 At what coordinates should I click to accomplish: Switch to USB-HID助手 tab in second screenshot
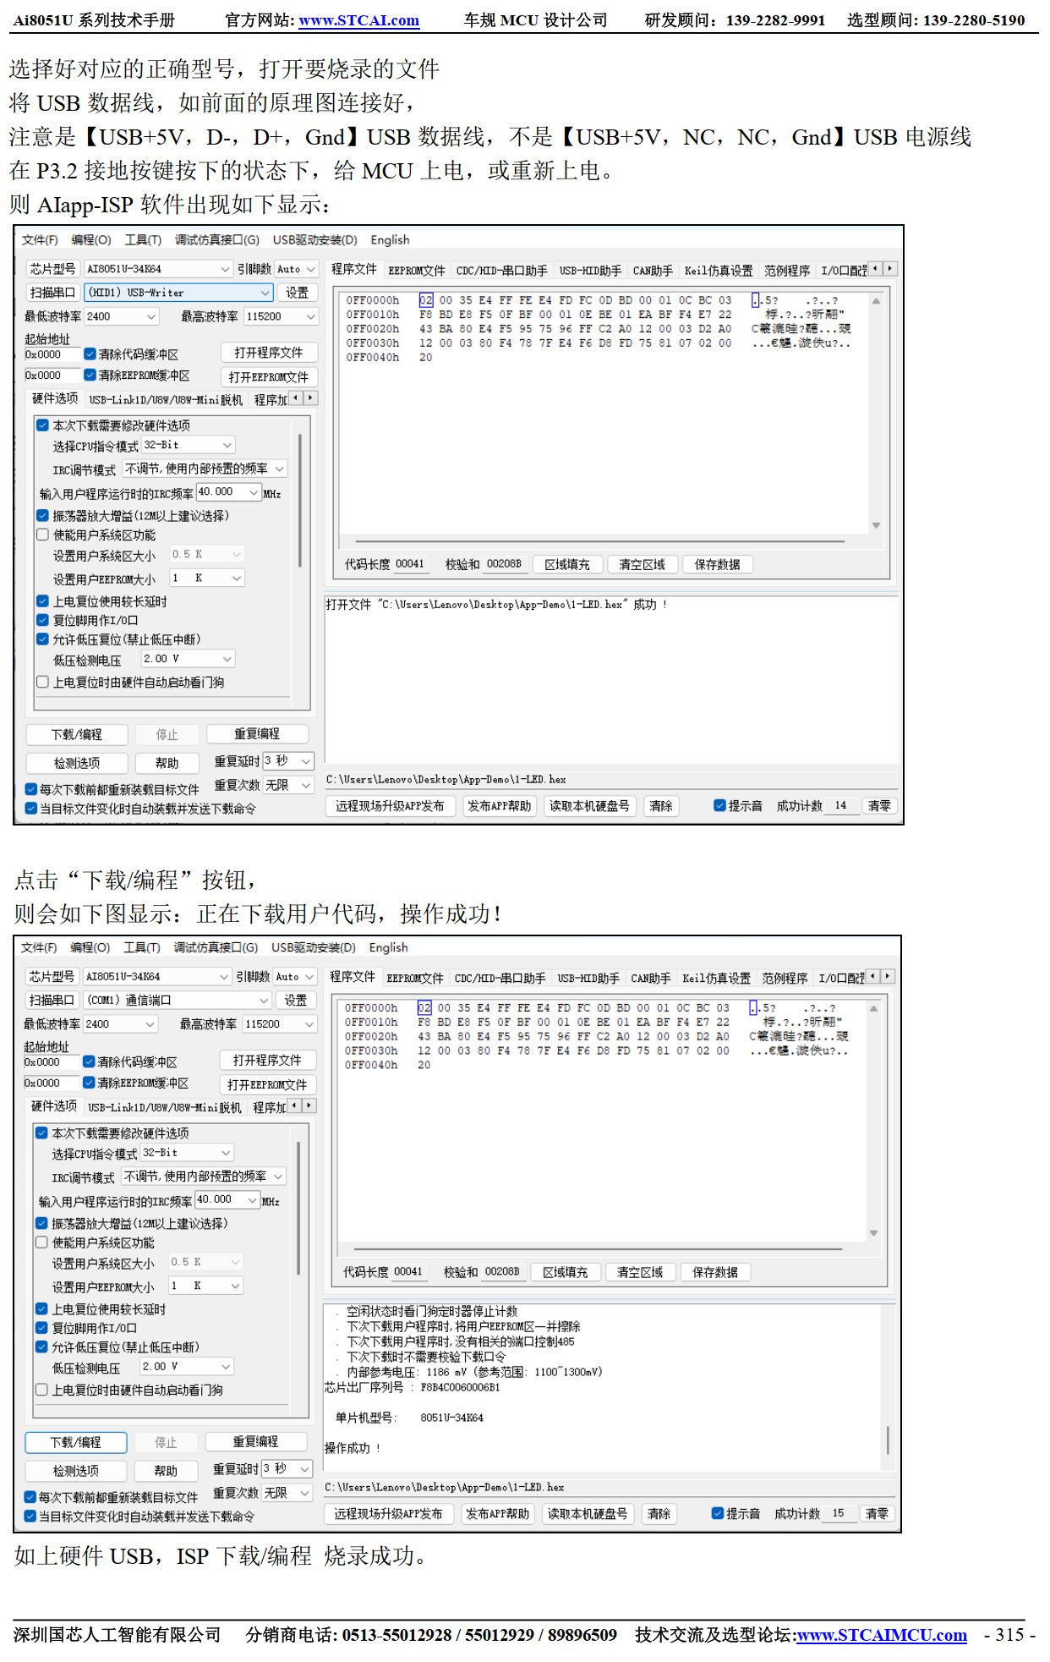coord(588,979)
